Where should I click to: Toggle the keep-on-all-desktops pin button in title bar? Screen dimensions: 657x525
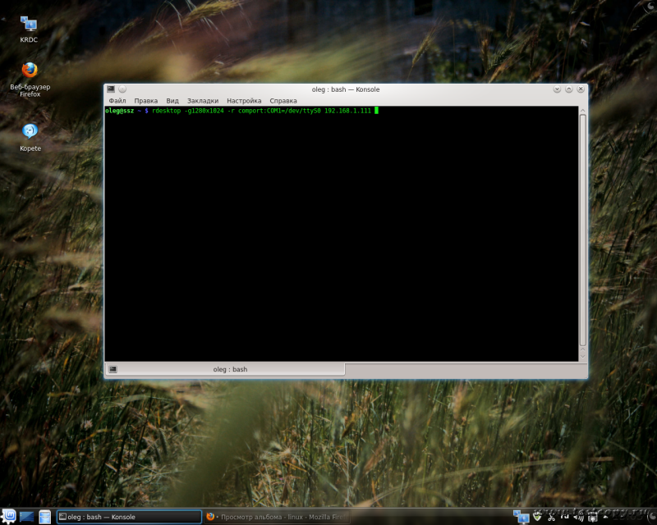click(x=122, y=89)
